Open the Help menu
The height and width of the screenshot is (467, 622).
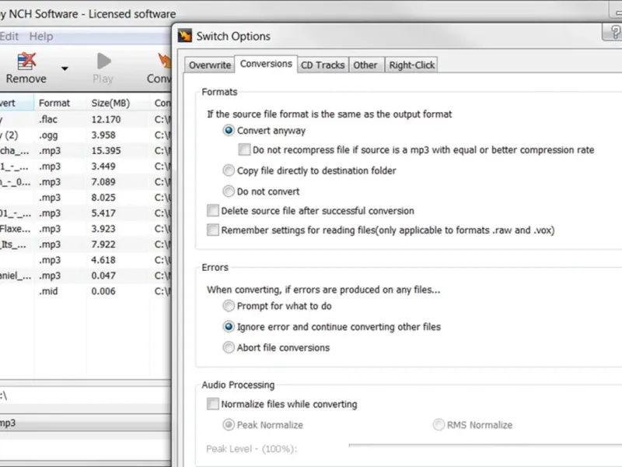[41, 37]
